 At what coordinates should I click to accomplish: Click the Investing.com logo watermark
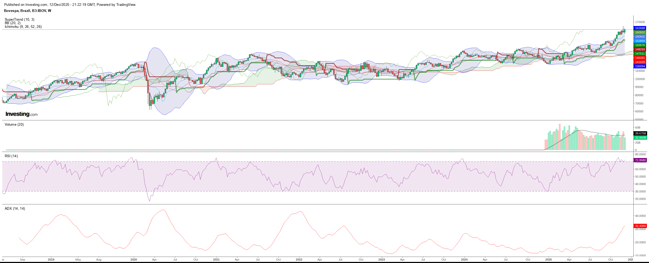(21, 114)
